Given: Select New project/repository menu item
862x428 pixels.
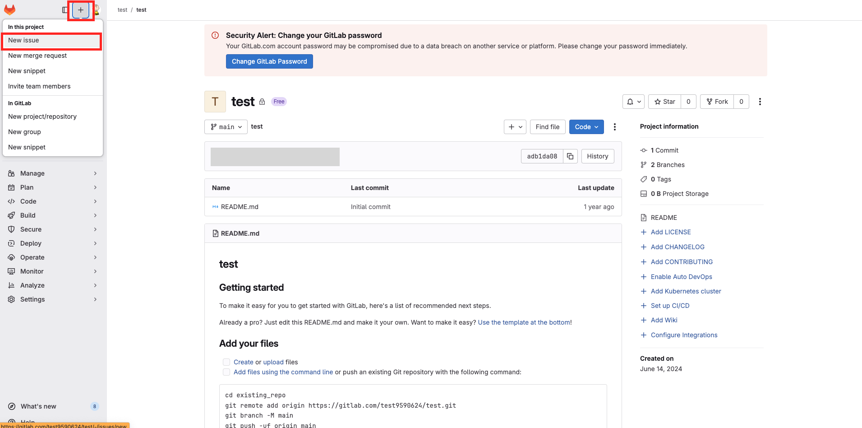Looking at the screenshot, I should tap(53, 116).
